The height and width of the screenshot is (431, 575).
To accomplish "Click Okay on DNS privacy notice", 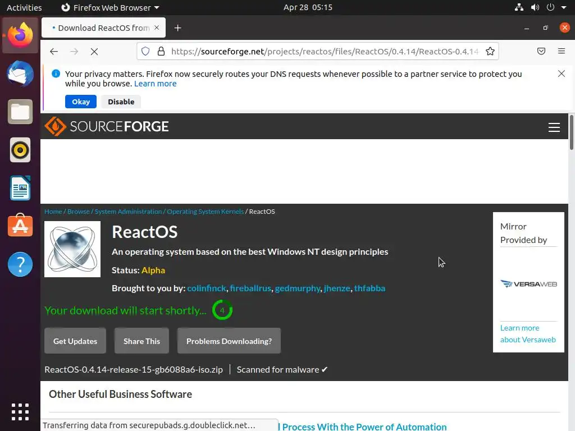I will [x=81, y=102].
